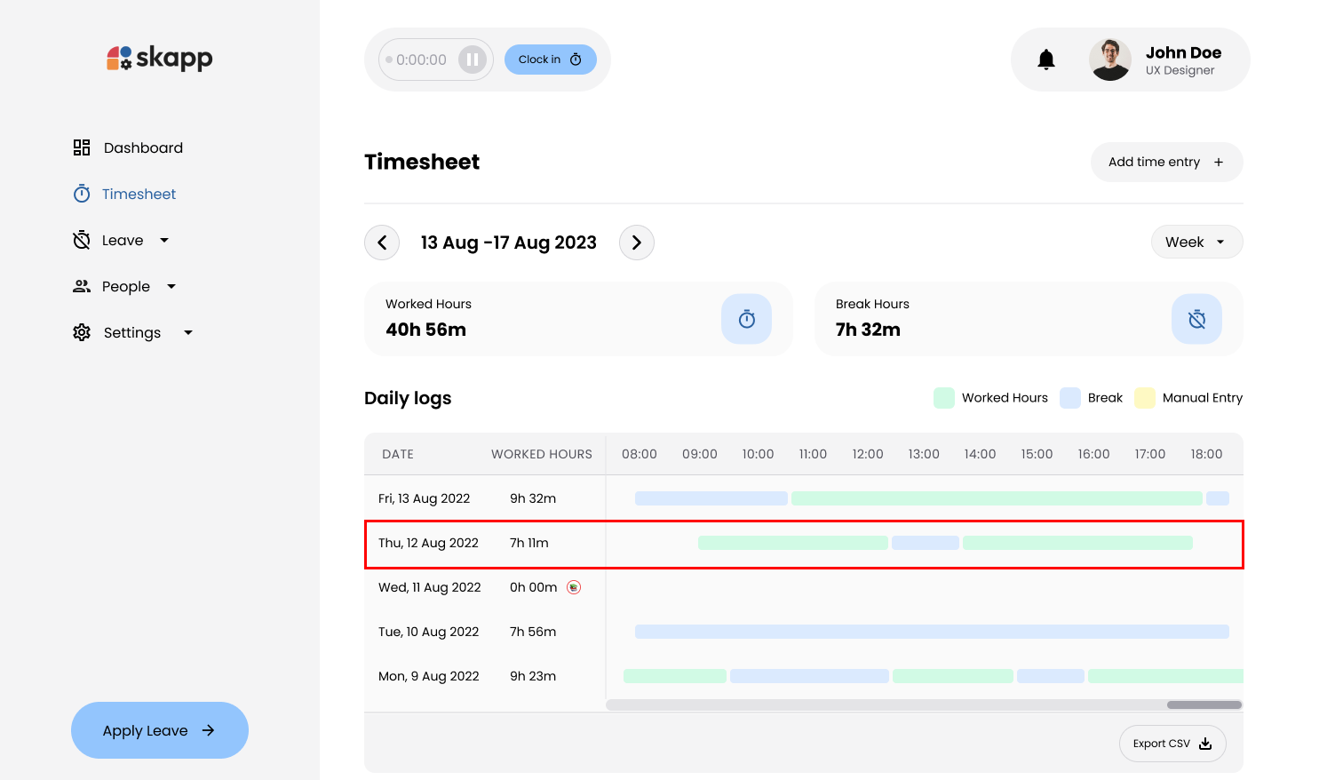Select the Timesheet stopwatch icon

(81, 194)
